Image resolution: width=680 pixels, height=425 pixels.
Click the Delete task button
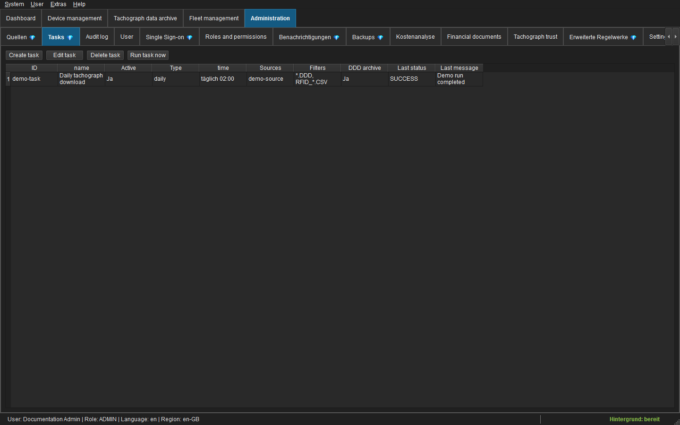tap(105, 55)
